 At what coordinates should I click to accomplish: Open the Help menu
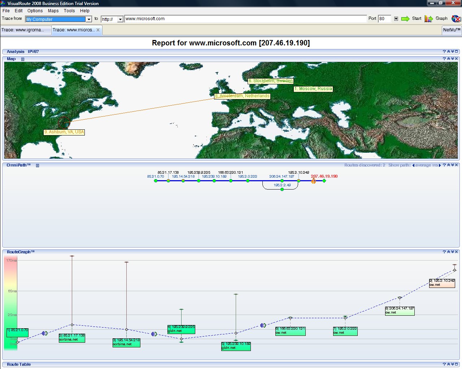coord(85,11)
